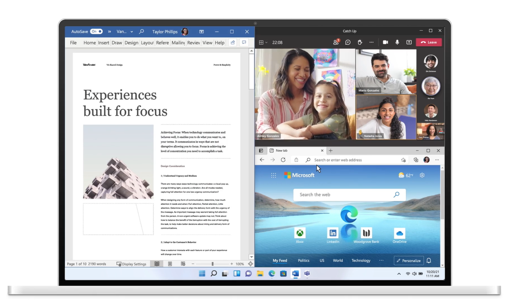Open Taylor Phillips' account picture in Word

(185, 31)
